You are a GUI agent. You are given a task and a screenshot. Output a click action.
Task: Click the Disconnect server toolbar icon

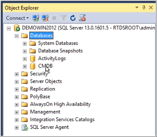coord(45,18)
